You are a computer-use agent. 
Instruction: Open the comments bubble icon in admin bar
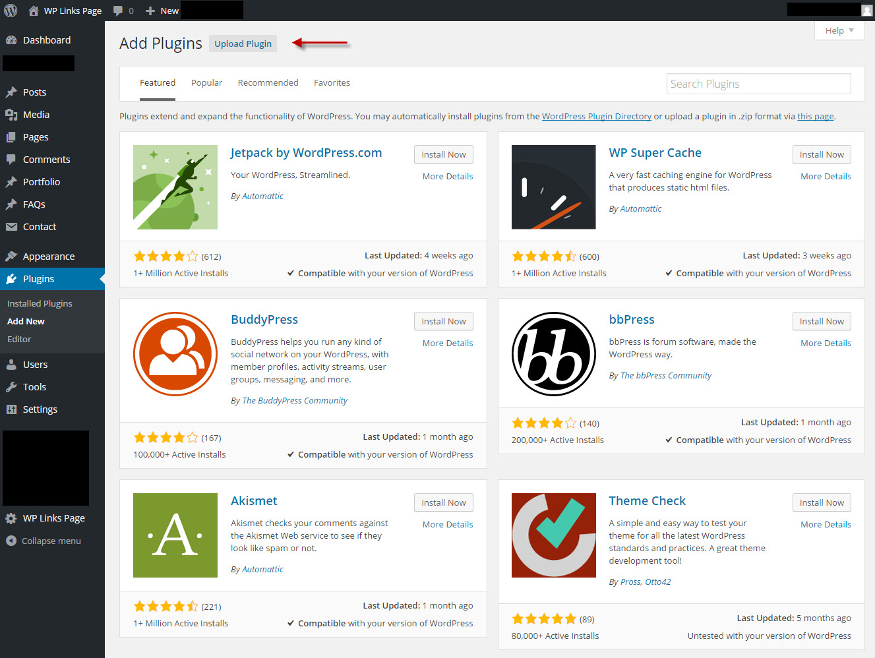tap(118, 11)
